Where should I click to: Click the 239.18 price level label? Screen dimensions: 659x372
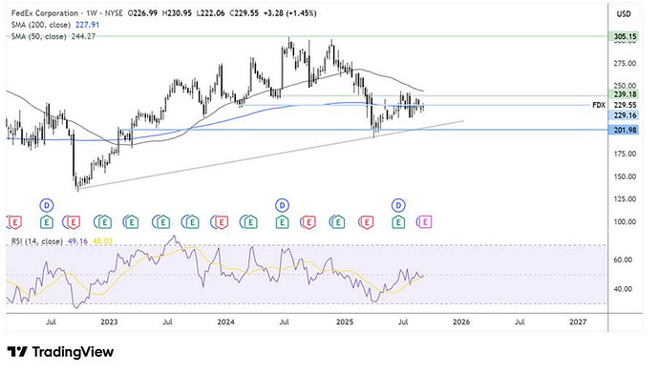click(625, 94)
